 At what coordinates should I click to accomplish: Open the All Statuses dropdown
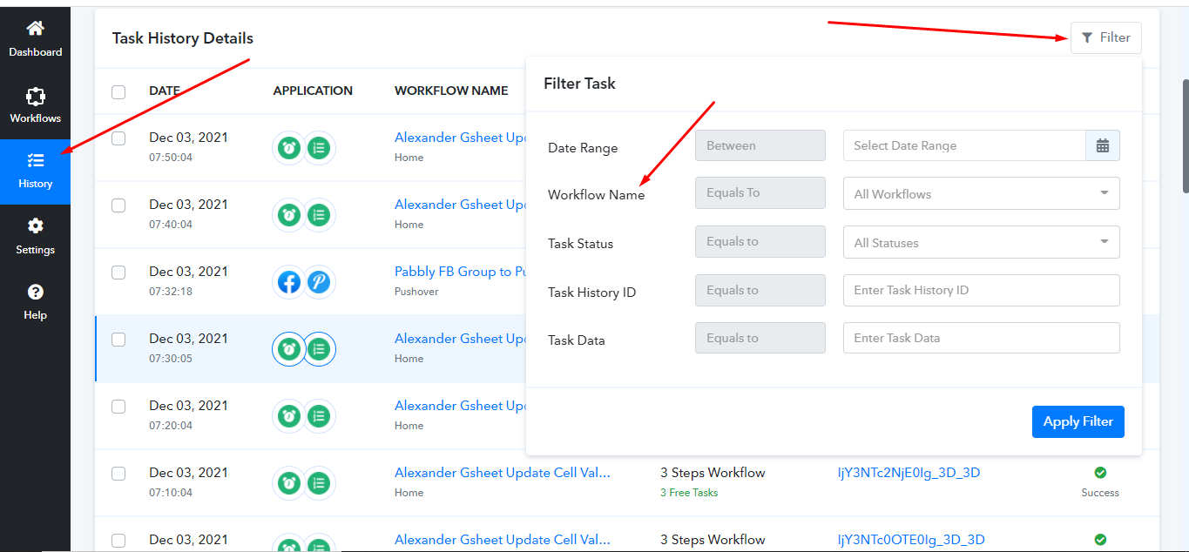(981, 242)
